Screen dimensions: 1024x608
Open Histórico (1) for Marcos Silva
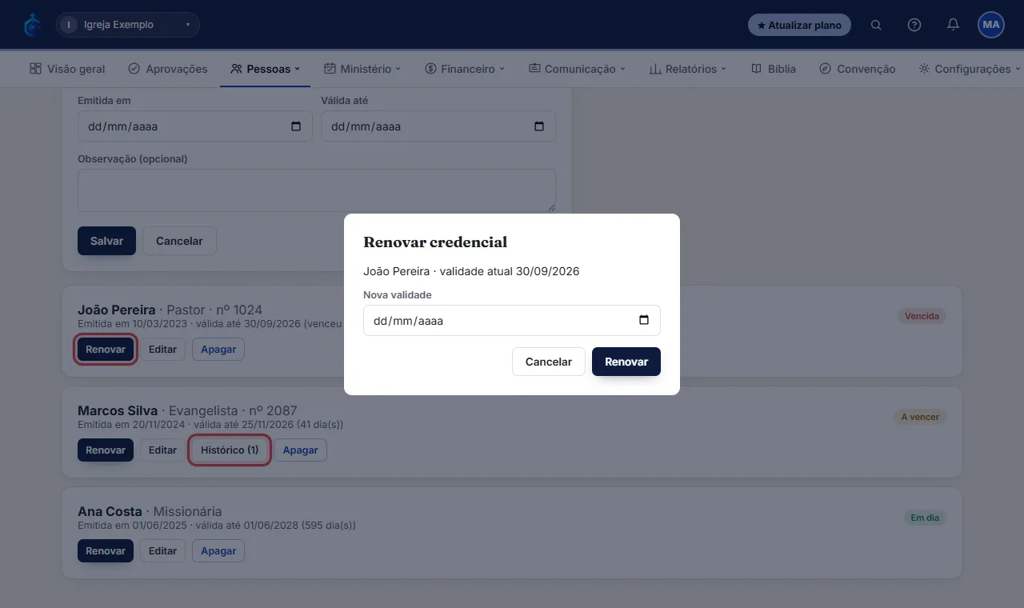click(230, 450)
